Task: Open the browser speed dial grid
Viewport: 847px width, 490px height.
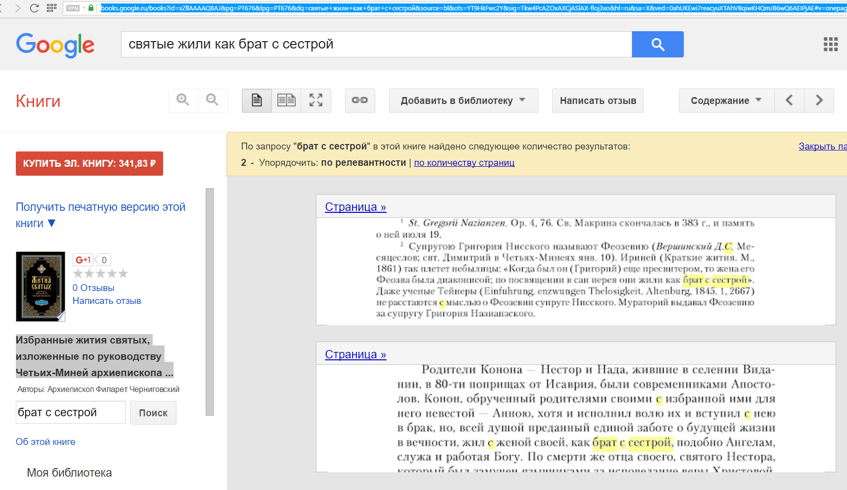Action: pos(51,8)
